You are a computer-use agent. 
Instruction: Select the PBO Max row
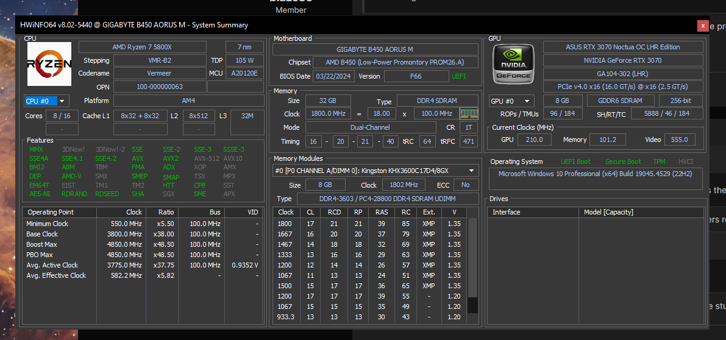tap(143, 255)
